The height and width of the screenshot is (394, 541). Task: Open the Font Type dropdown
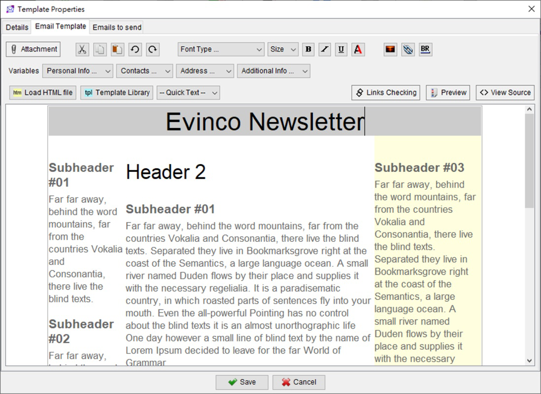221,49
